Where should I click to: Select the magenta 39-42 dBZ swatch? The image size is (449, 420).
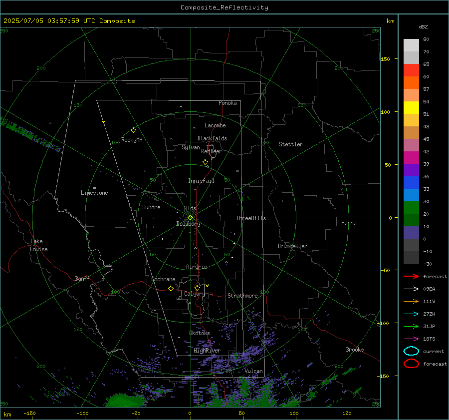(411, 157)
